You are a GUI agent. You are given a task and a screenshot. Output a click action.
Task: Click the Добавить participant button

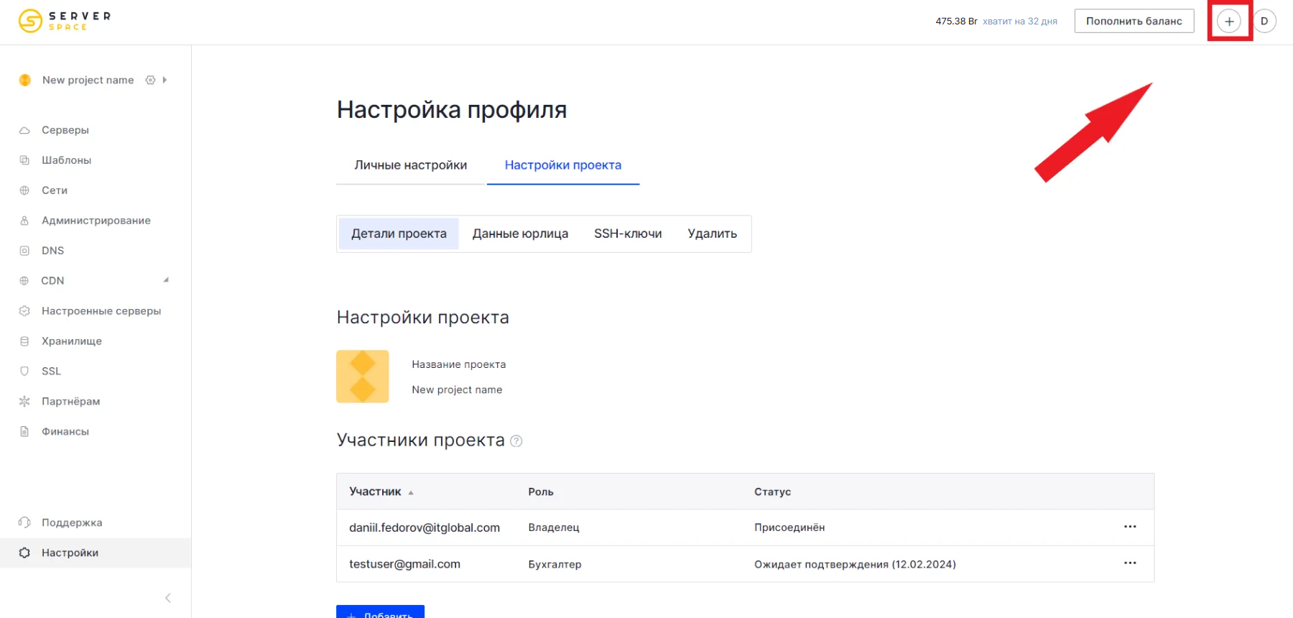pos(380,612)
